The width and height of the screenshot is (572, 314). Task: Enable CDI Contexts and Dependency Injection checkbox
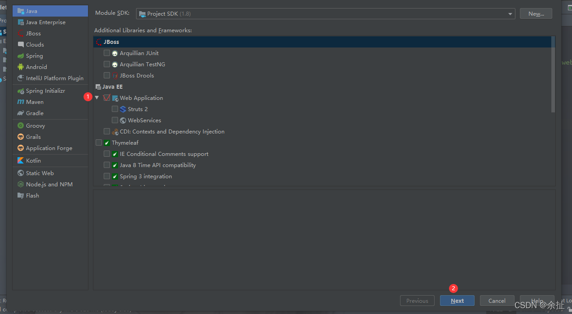click(107, 131)
